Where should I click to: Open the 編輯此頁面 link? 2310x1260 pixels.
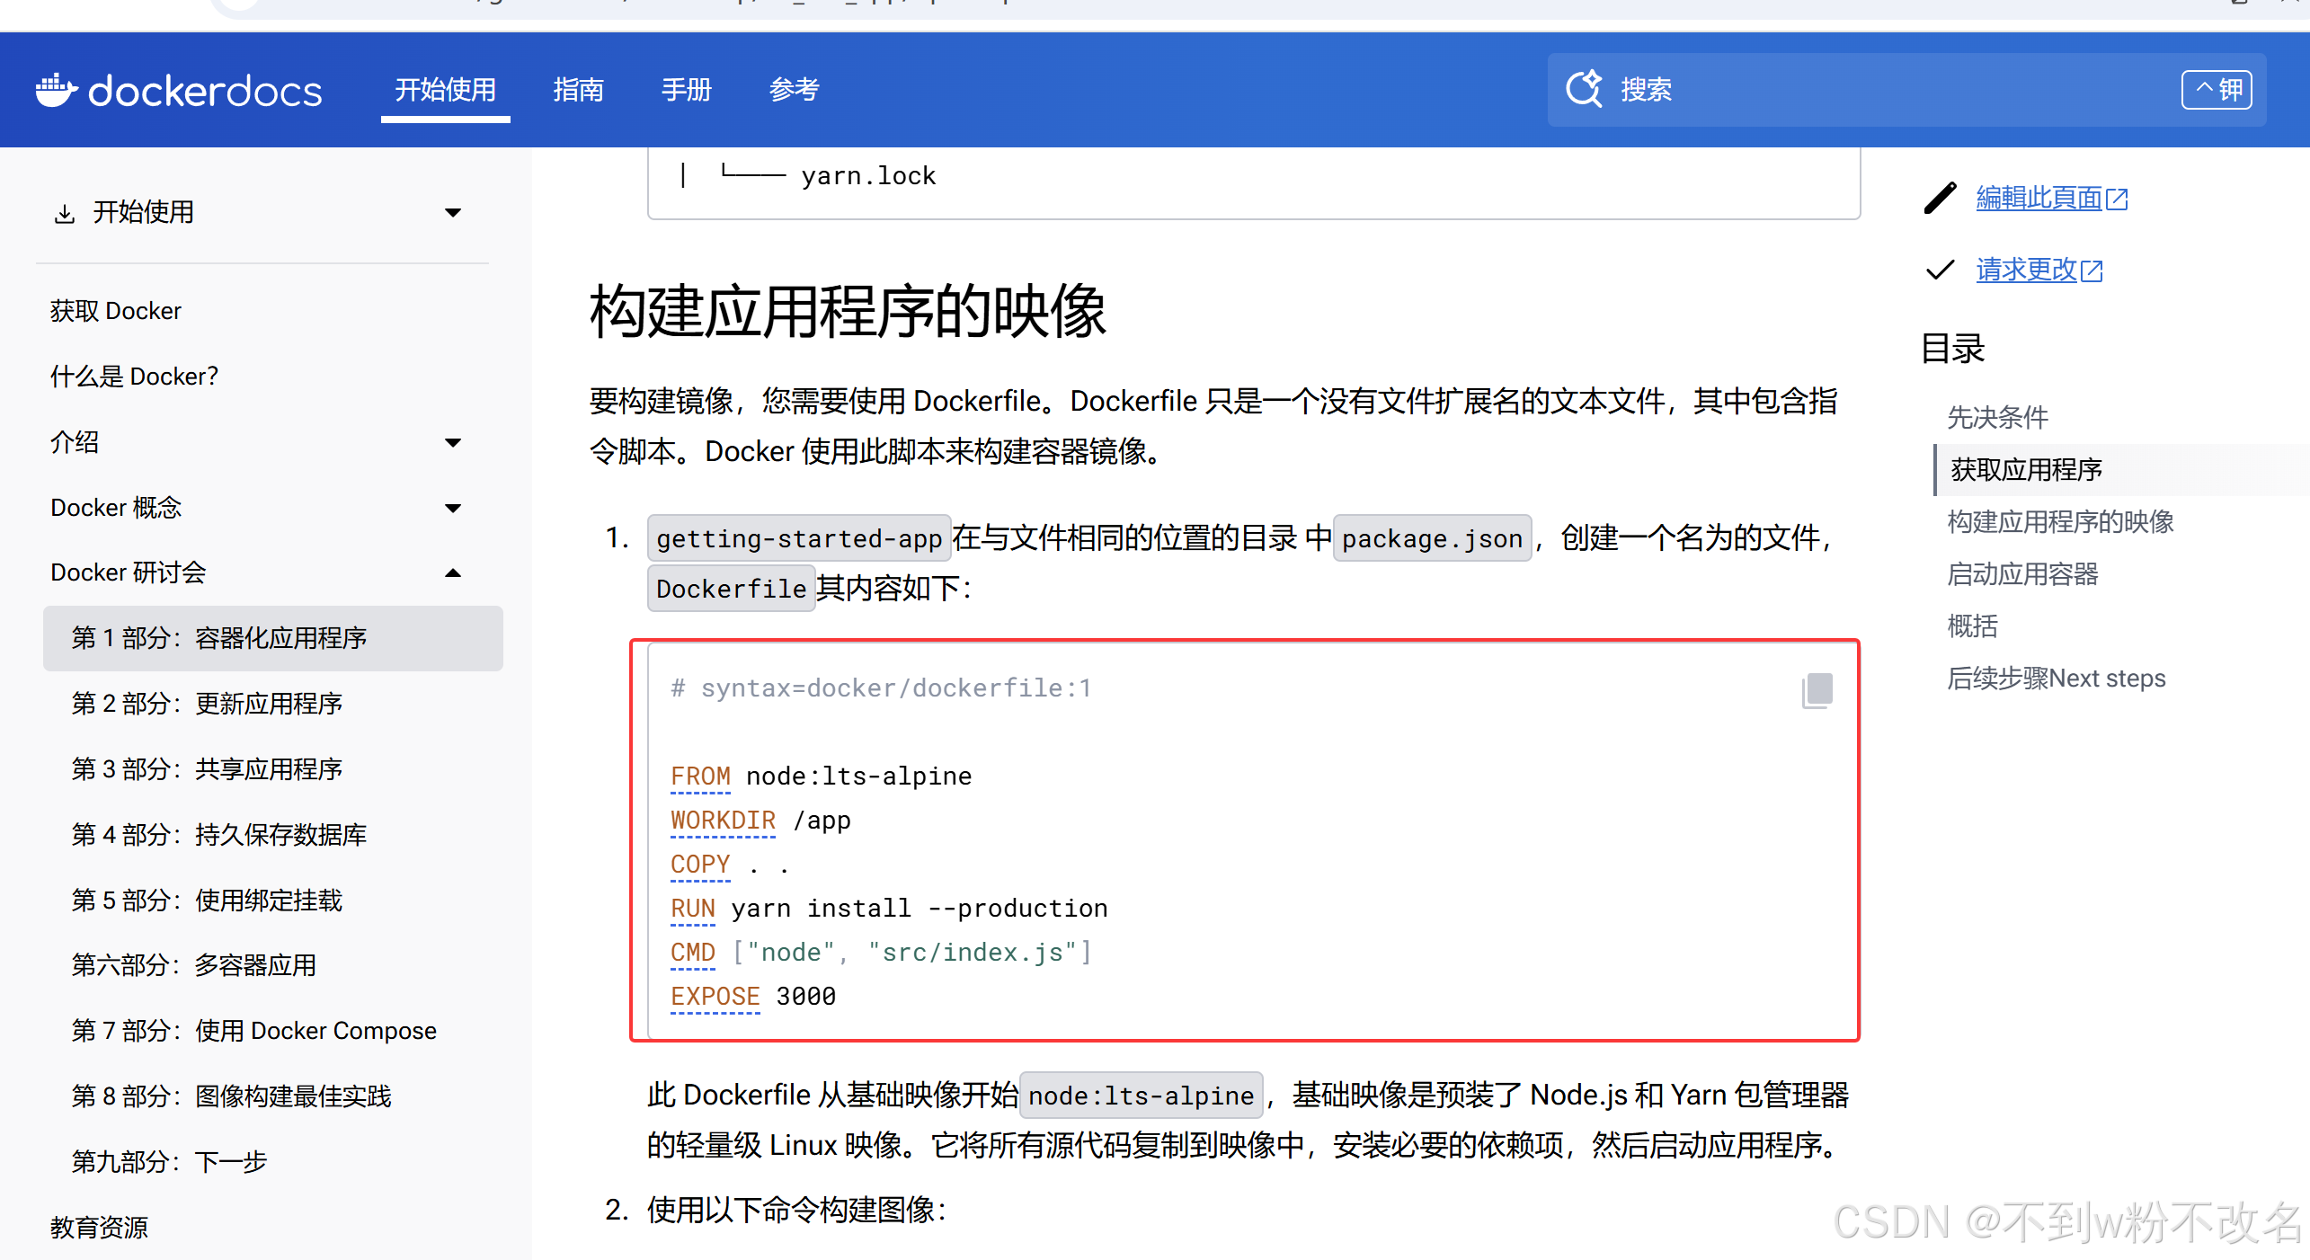2051,198
